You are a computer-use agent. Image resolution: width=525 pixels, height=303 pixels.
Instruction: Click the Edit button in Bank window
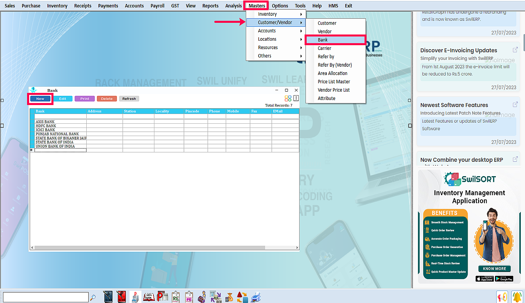(62, 99)
